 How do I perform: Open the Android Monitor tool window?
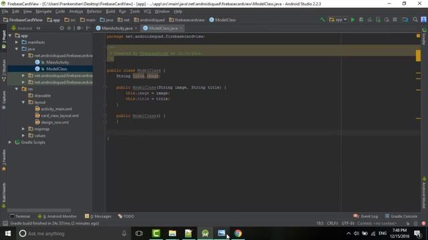point(57,216)
